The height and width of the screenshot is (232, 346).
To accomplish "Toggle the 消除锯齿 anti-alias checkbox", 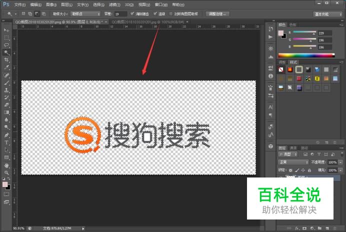I will click(x=132, y=13).
